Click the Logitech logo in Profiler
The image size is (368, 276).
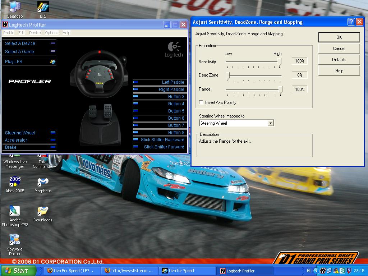coord(174,49)
